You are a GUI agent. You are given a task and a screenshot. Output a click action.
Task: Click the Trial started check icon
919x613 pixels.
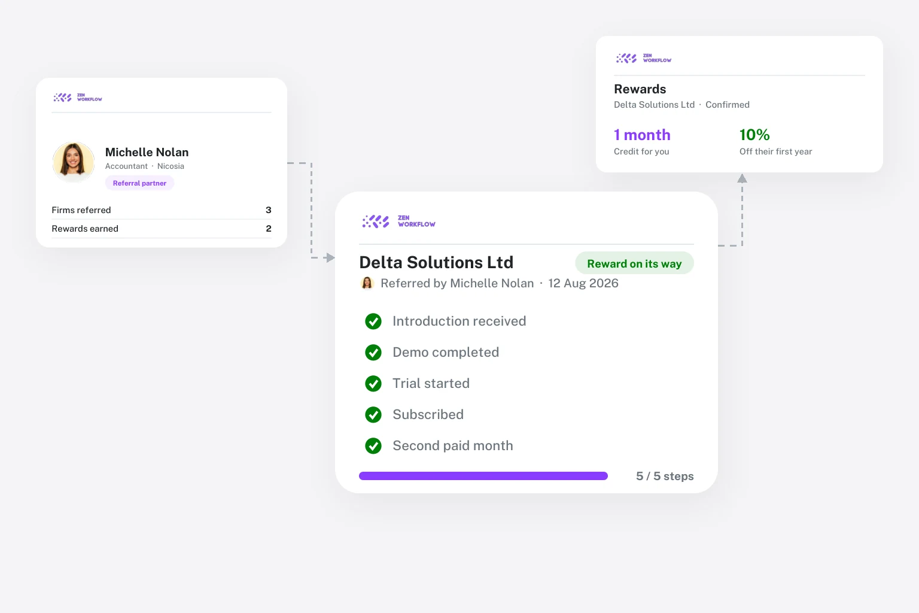pos(373,384)
